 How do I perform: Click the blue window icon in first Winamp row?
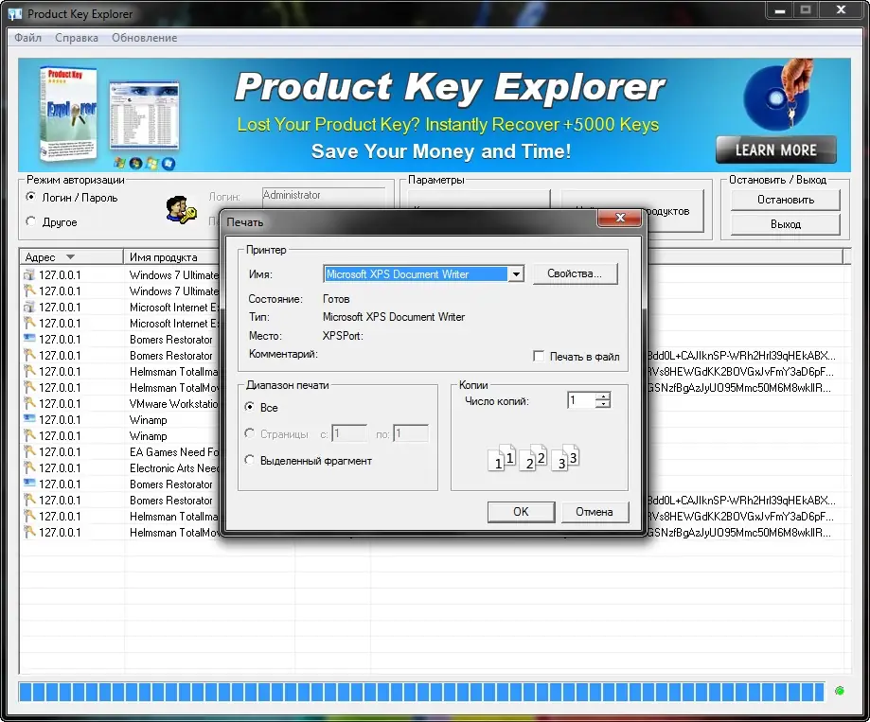pyautogui.click(x=28, y=419)
